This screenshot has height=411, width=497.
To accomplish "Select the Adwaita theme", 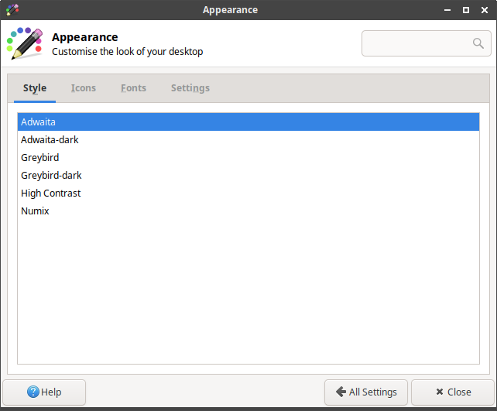I will point(248,122).
